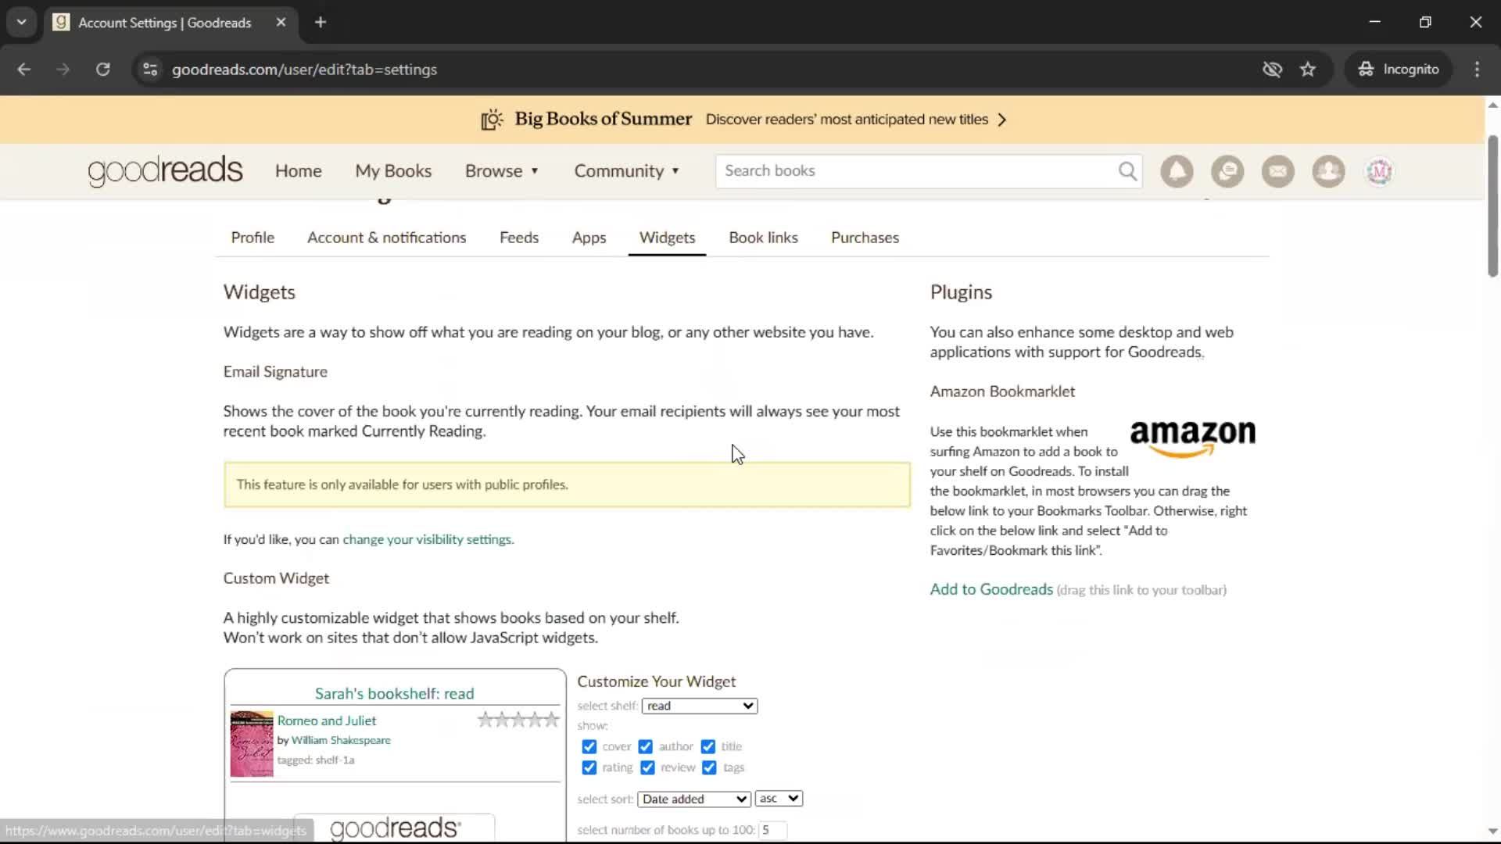The height and width of the screenshot is (844, 1501).
Task: Uncheck the rating checkbox
Action: (589, 768)
